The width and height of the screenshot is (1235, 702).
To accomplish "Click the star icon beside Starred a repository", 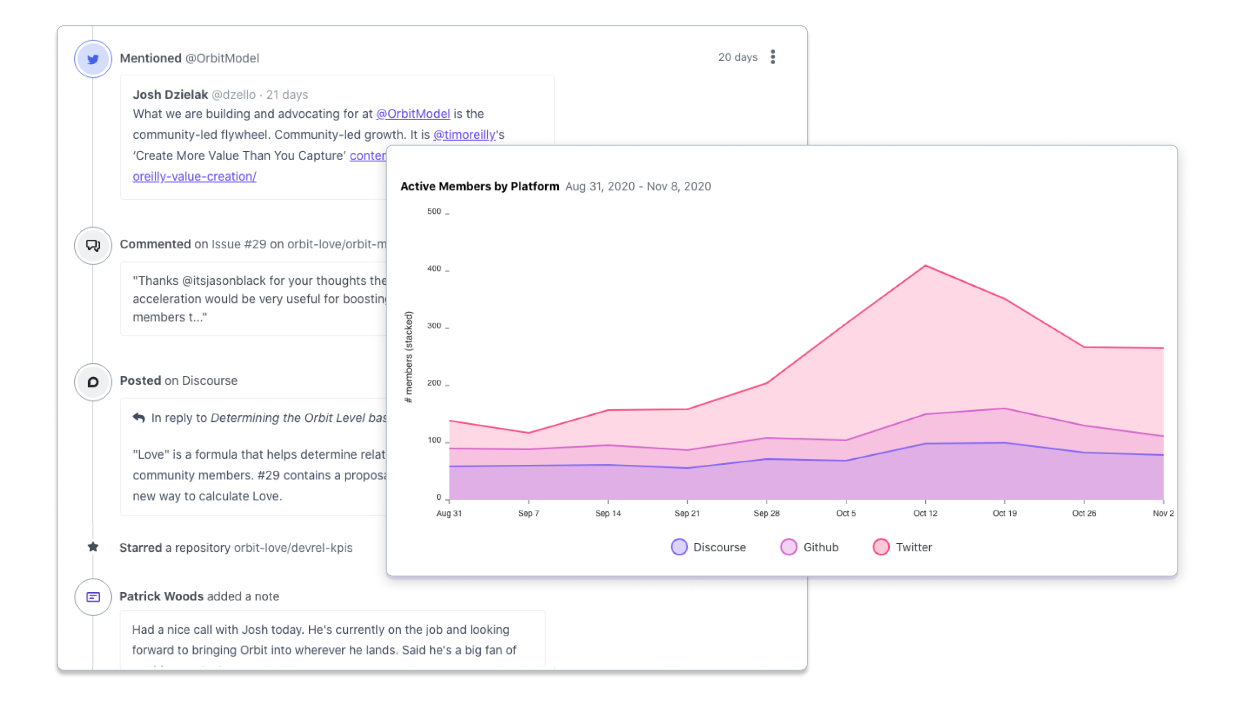I will [x=93, y=547].
